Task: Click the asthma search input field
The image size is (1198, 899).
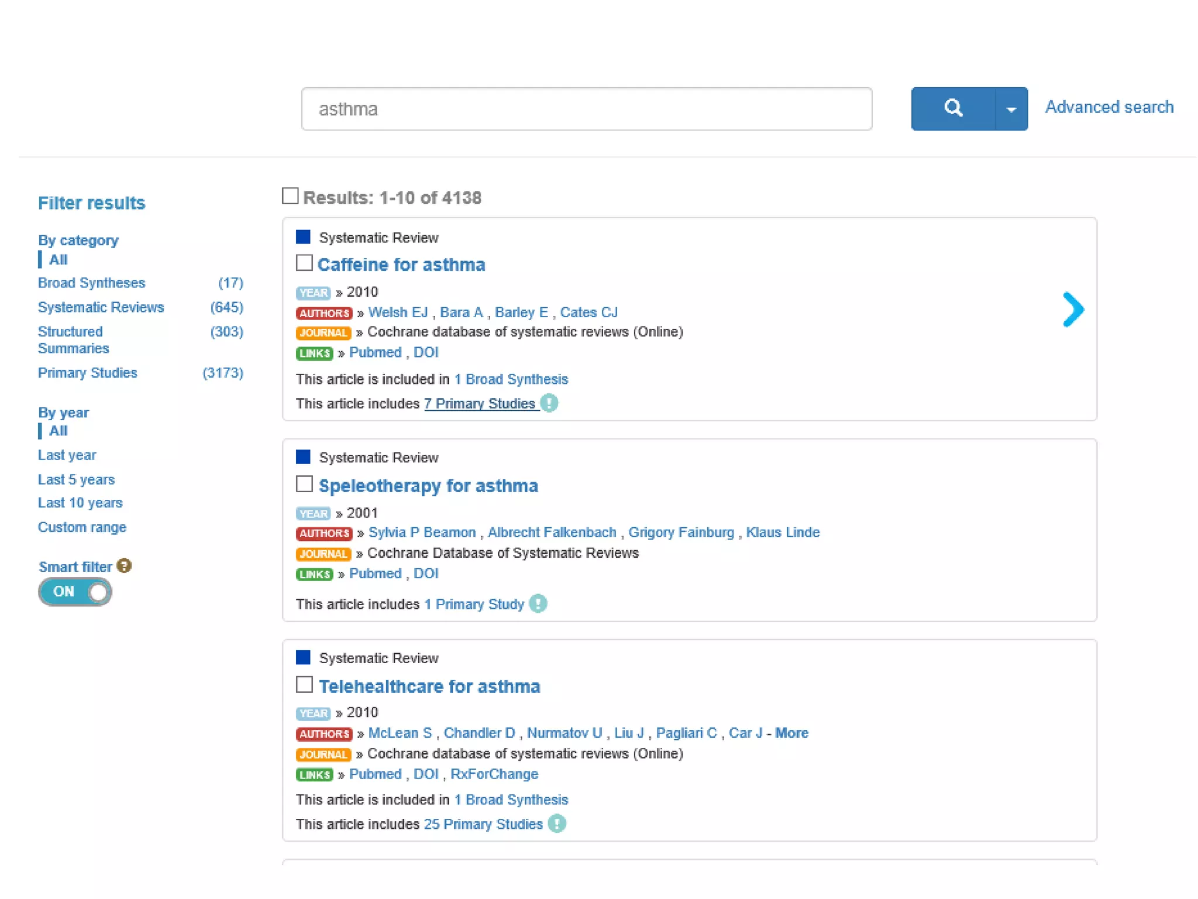Action: click(x=586, y=109)
